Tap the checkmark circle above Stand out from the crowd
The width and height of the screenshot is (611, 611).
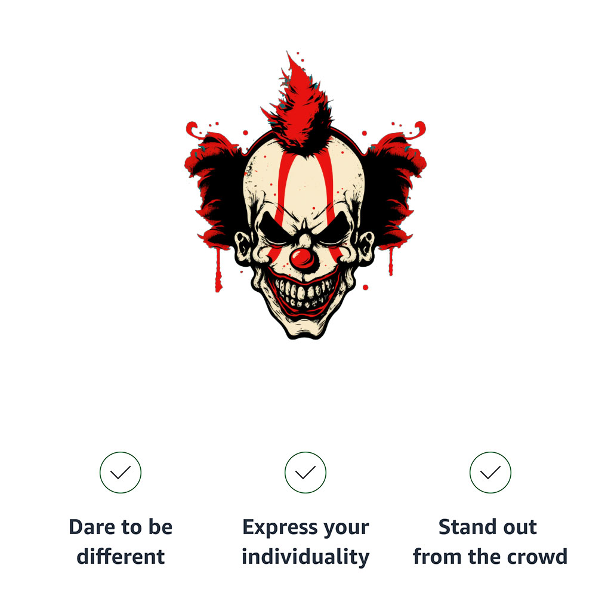click(x=490, y=473)
